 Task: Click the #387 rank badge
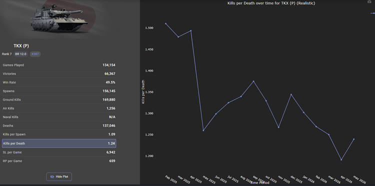tap(35, 54)
